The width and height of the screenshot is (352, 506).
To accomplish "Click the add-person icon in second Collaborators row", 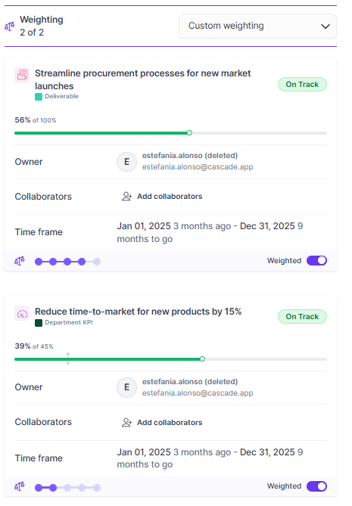I will coord(126,422).
